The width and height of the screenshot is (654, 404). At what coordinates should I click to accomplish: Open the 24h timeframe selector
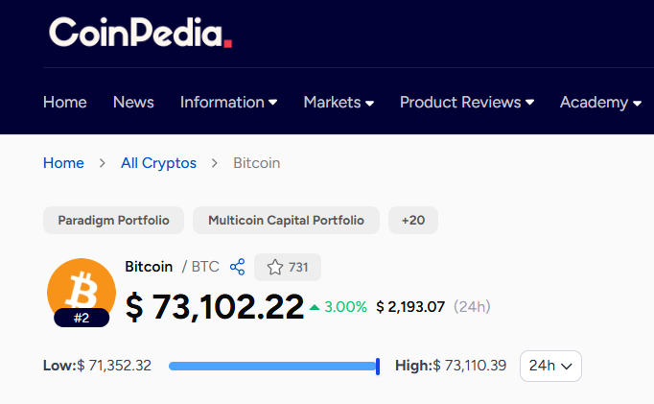pyautogui.click(x=550, y=366)
